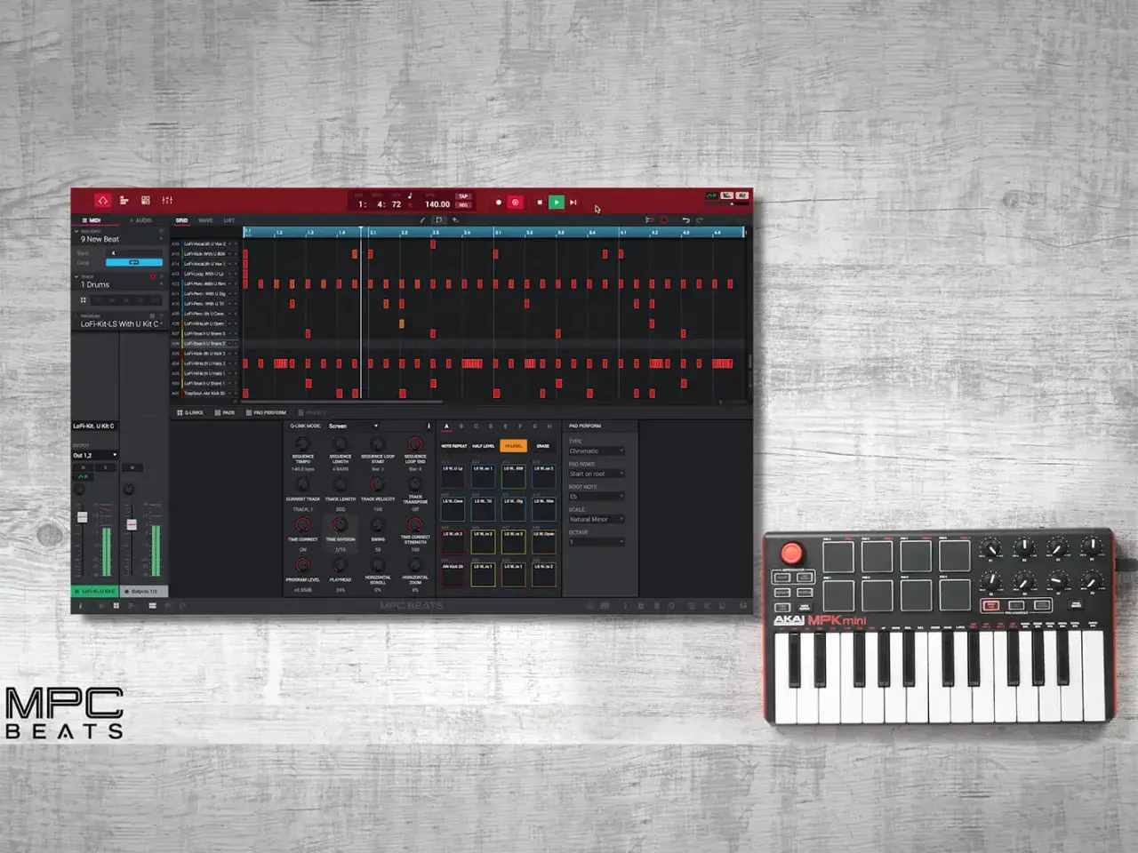Click the green play button

click(556, 203)
